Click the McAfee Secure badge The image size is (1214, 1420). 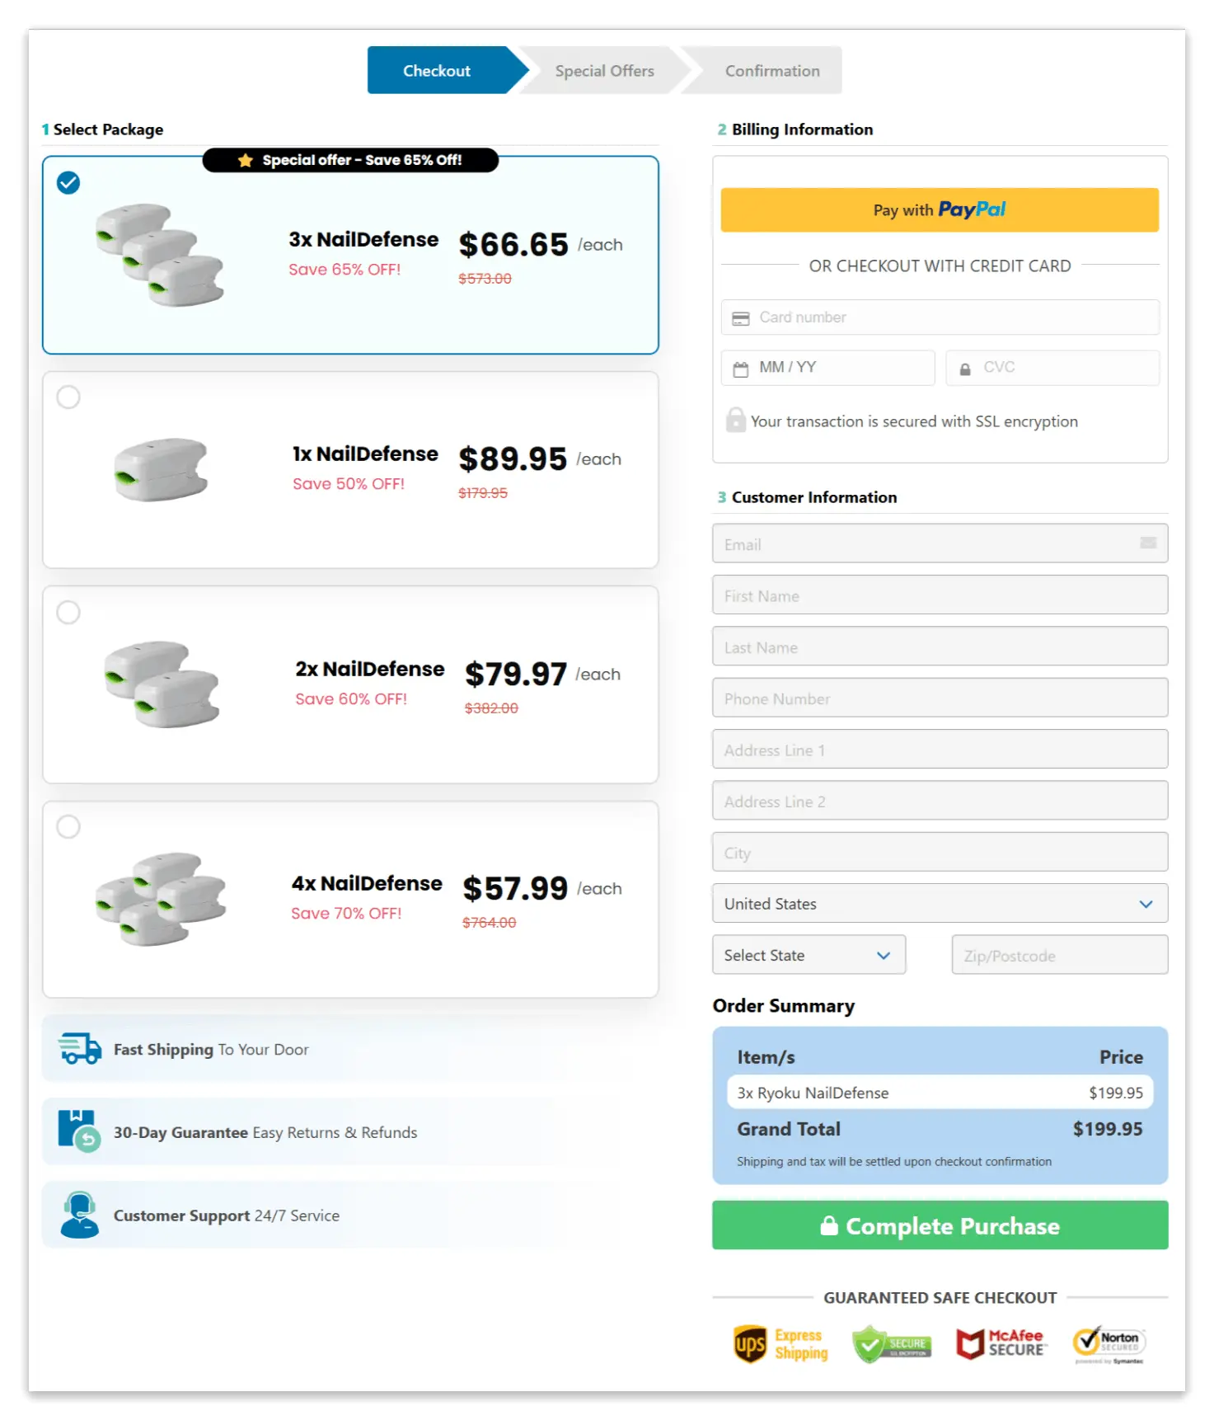[1001, 1343]
